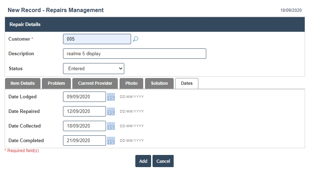Go to the Current Provider tab
Image resolution: width=309 pixels, height=171 pixels.
[95, 83]
